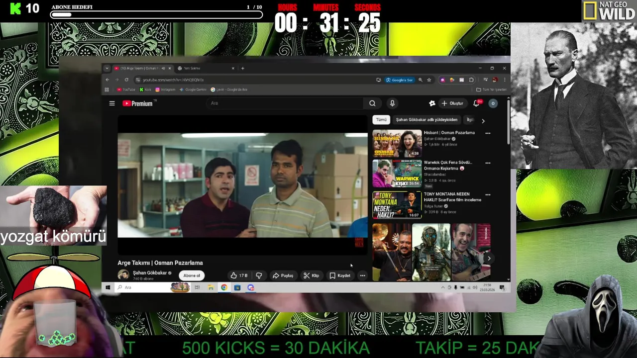Open options menu for Warwick video
This screenshot has height=358, width=637.
click(488, 163)
